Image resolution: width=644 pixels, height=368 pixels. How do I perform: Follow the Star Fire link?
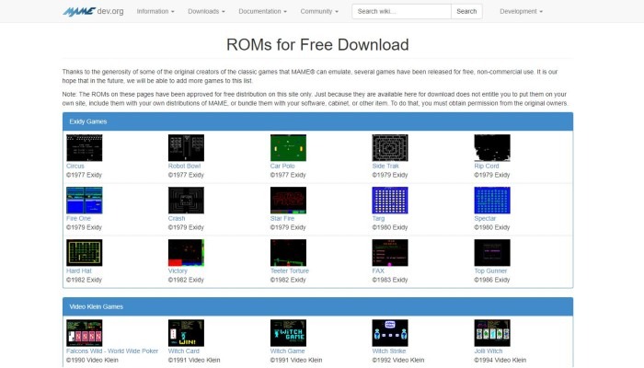(282, 219)
